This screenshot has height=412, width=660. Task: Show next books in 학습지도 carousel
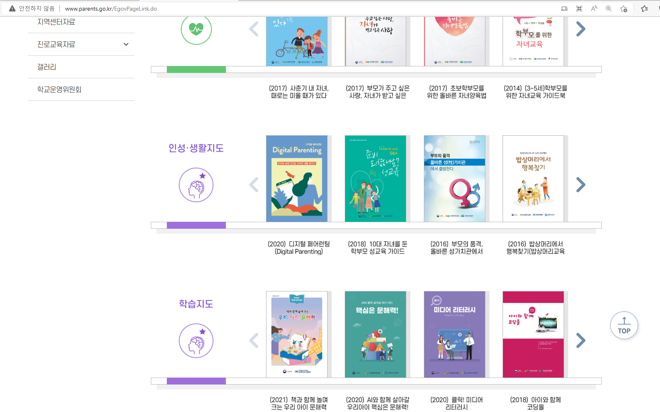coord(580,341)
